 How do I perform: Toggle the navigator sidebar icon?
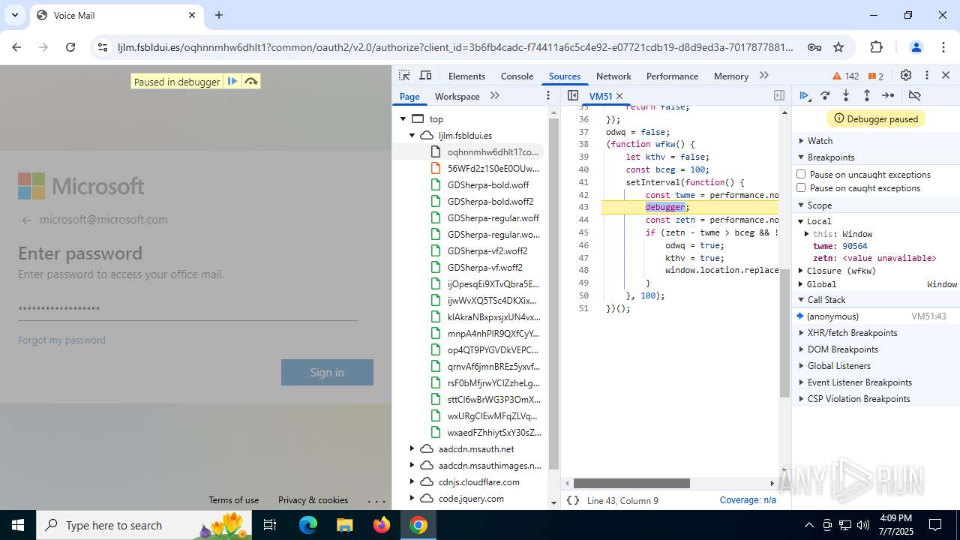coord(573,95)
